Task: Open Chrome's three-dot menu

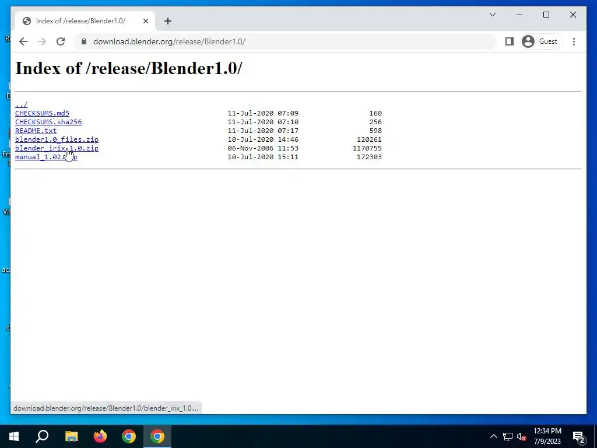Action: tap(574, 41)
